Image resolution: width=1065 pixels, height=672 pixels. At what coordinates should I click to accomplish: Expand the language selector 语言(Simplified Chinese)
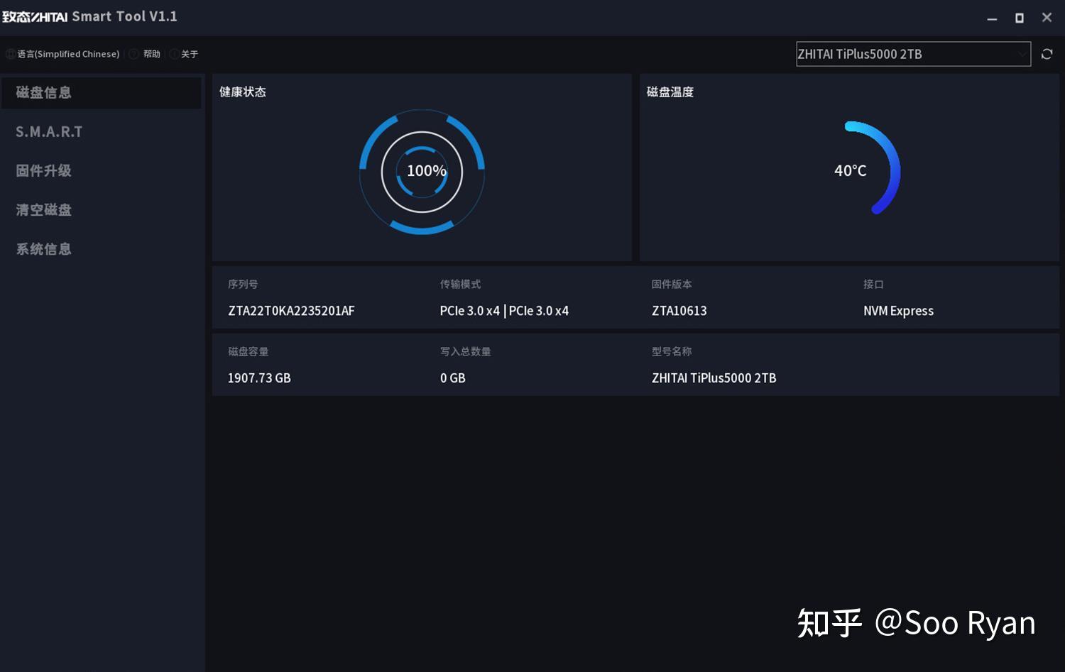click(x=68, y=54)
